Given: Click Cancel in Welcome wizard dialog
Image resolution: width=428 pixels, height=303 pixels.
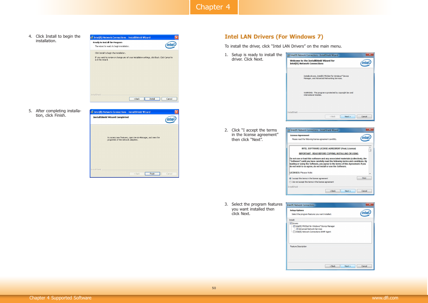Looking at the screenshot, I should point(364,116).
